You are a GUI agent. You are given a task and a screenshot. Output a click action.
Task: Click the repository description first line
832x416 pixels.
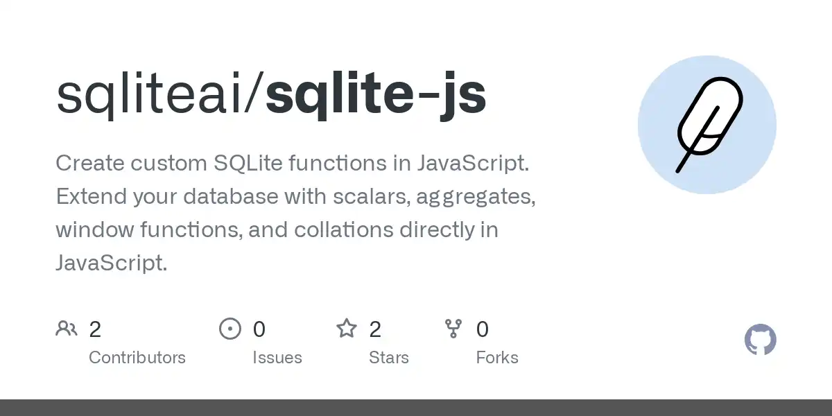[x=293, y=164]
